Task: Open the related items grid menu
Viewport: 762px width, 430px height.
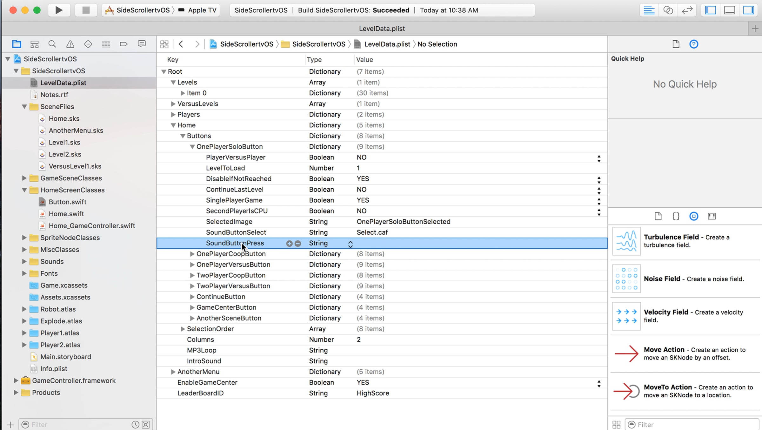Action: (164, 44)
